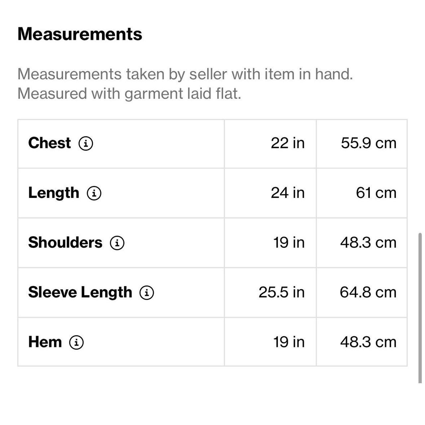This screenshot has width=425, height=425.
Task: Click the Shoulders row label
Action: click(65, 243)
